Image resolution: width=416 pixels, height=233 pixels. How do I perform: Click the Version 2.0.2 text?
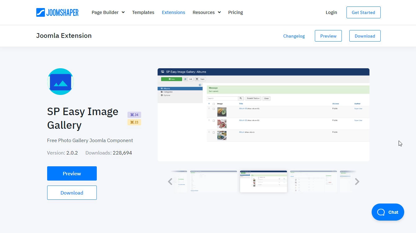click(62, 153)
